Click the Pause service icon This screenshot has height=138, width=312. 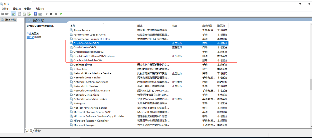coord(56,14)
